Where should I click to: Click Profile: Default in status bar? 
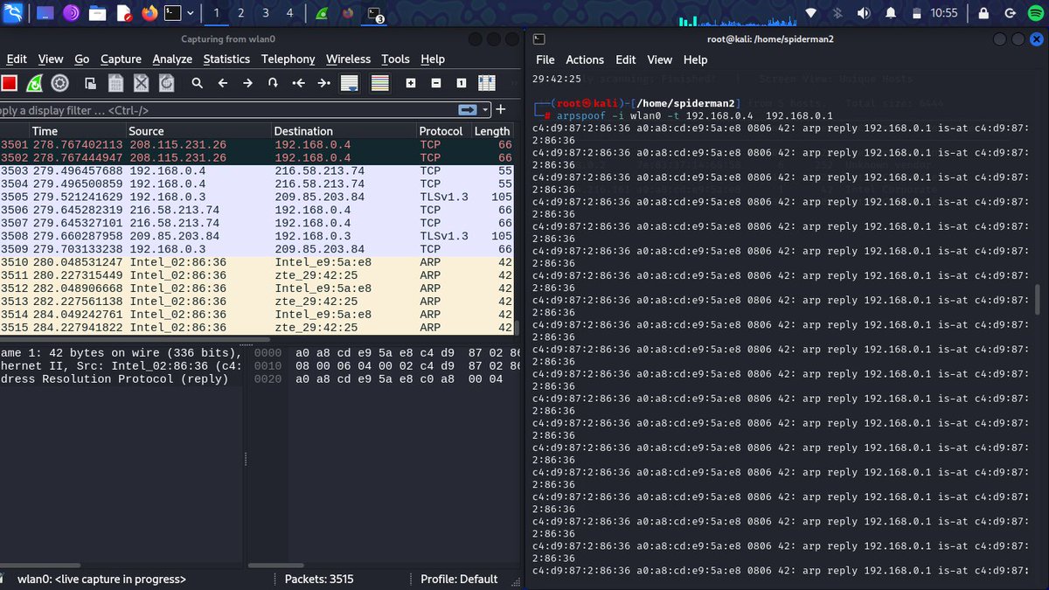459,579
